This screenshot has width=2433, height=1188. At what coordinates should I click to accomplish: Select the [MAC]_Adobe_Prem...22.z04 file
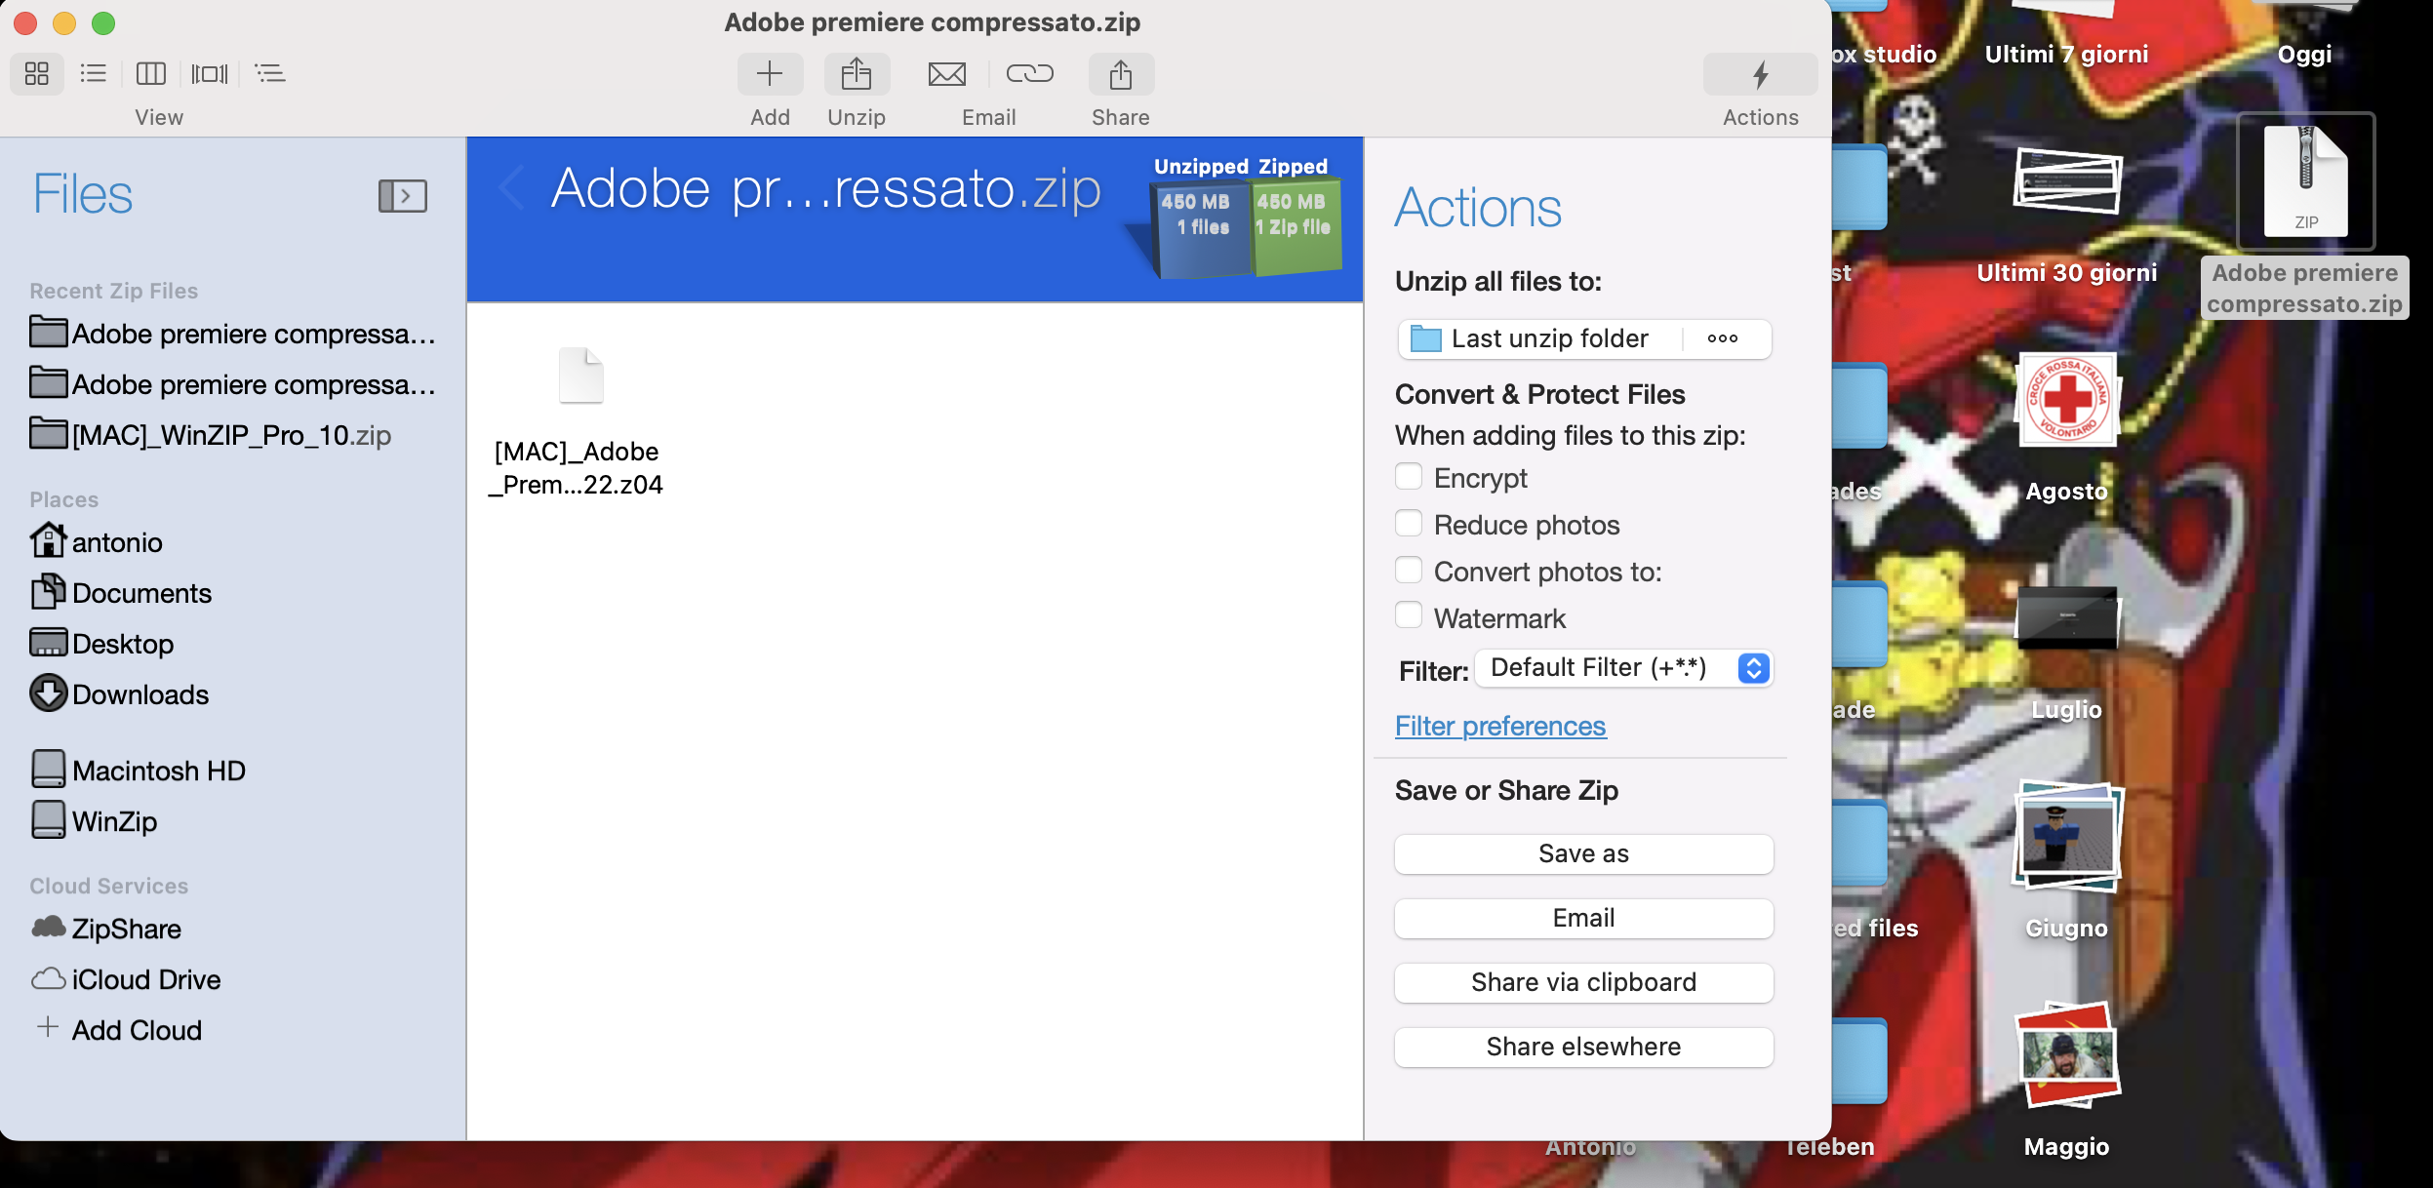coord(578,423)
